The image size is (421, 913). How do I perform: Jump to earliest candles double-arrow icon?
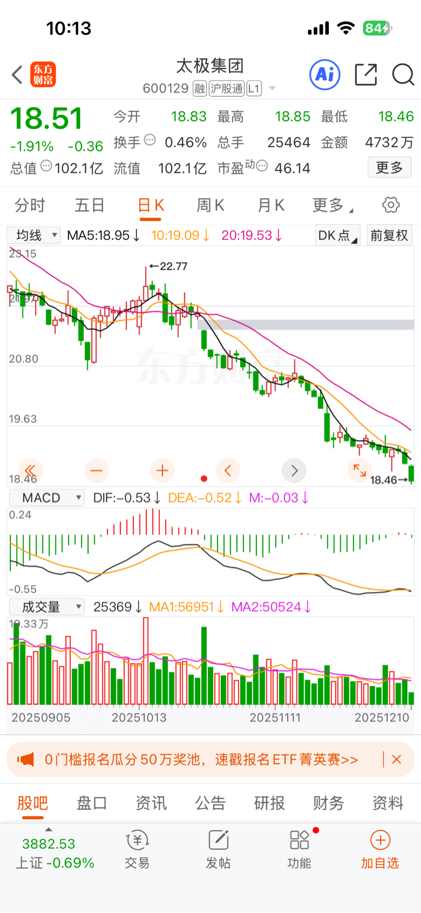[x=31, y=470]
